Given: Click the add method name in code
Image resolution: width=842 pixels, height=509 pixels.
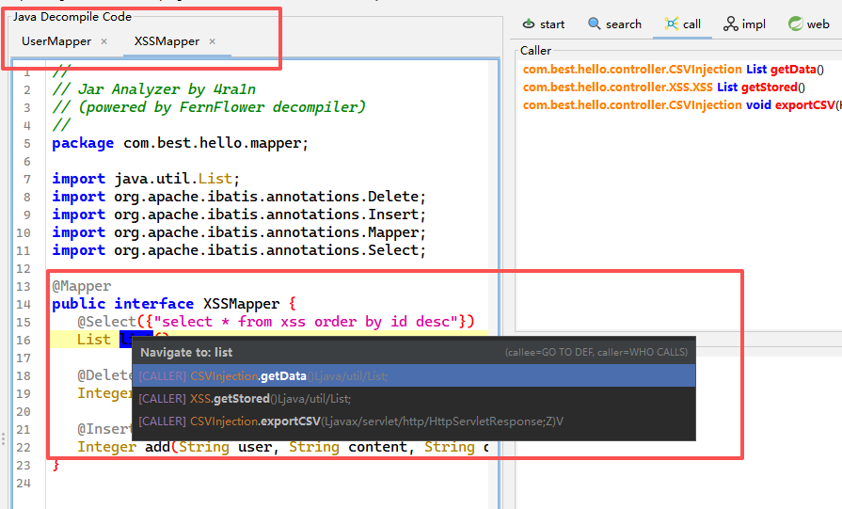Looking at the screenshot, I should pos(157,447).
